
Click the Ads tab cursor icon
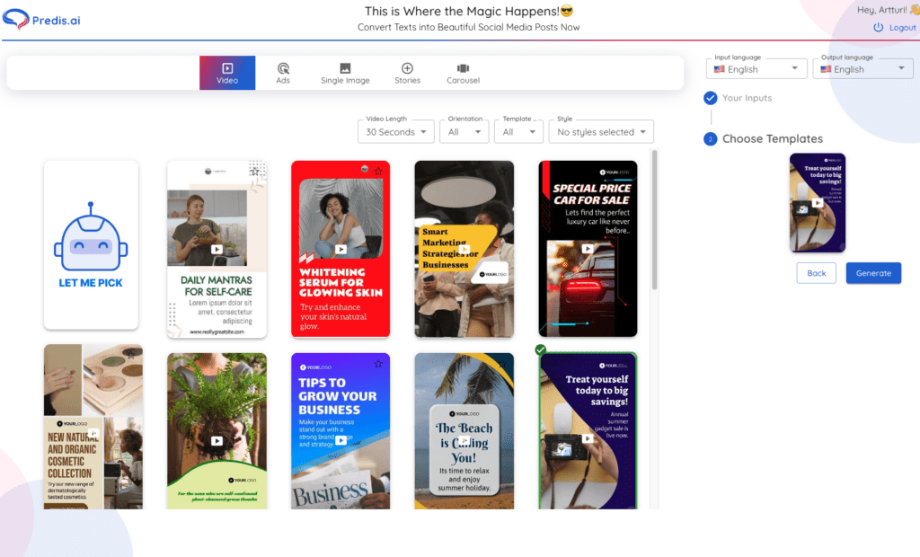(283, 68)
